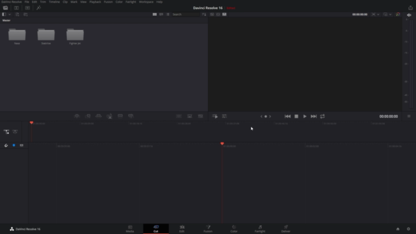The width and height of the screenshot is (416, 234).
Task: Toggle the track lock icon beside add track
Action: tap(15, 132)
